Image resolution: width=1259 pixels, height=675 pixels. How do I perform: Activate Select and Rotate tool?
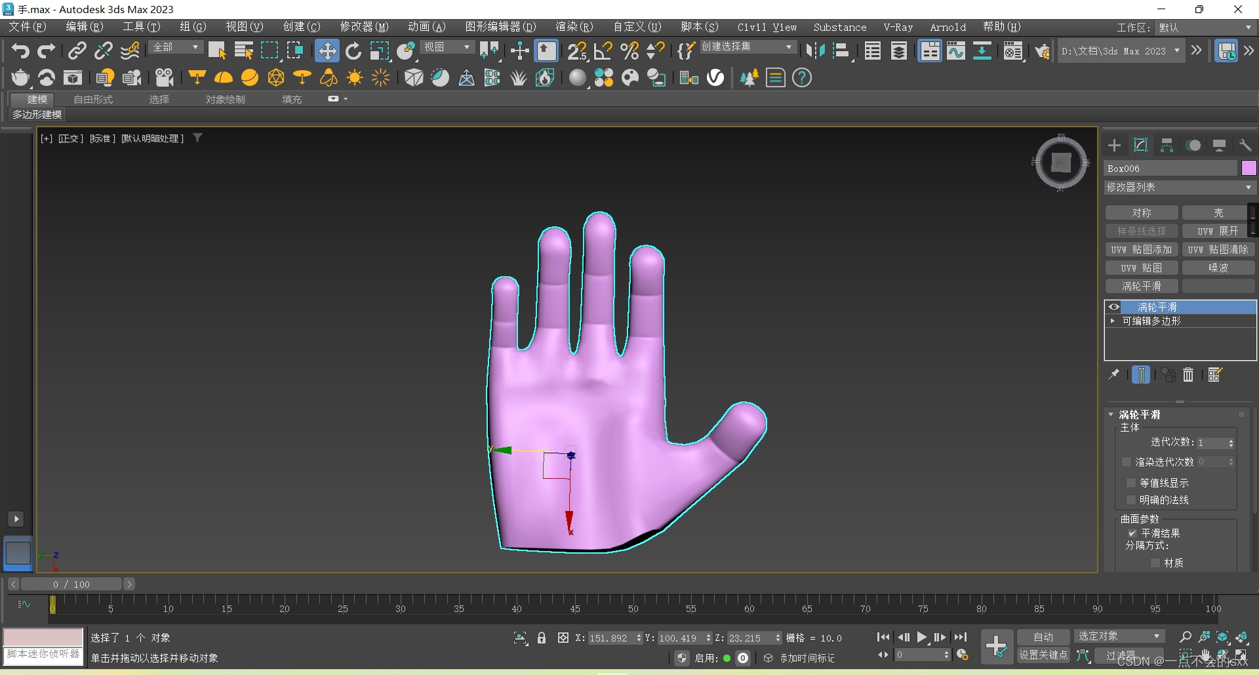point(353,51)
